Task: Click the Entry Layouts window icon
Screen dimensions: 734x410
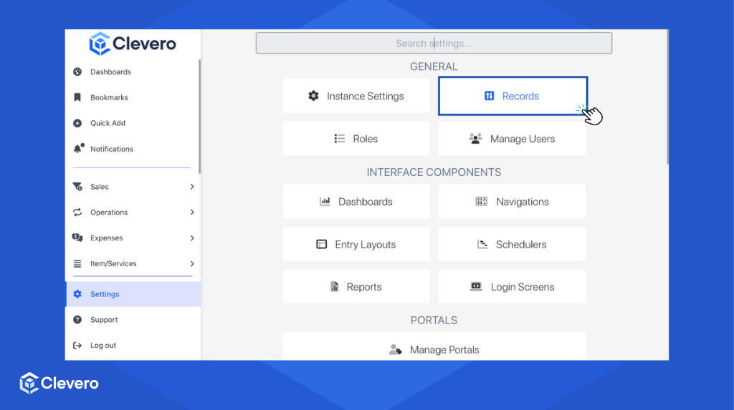Action: click(x=322, y=244)
